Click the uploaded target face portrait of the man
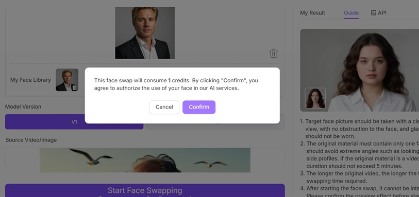 [145, 33]
